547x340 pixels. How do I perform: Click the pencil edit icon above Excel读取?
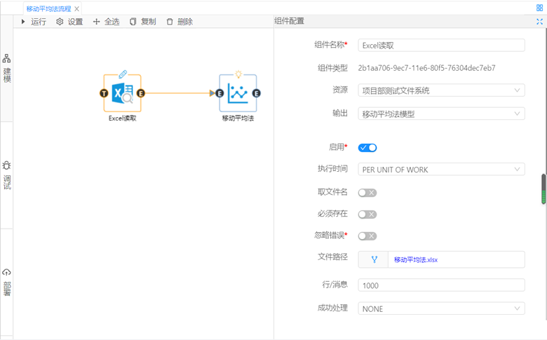[122, 73]
